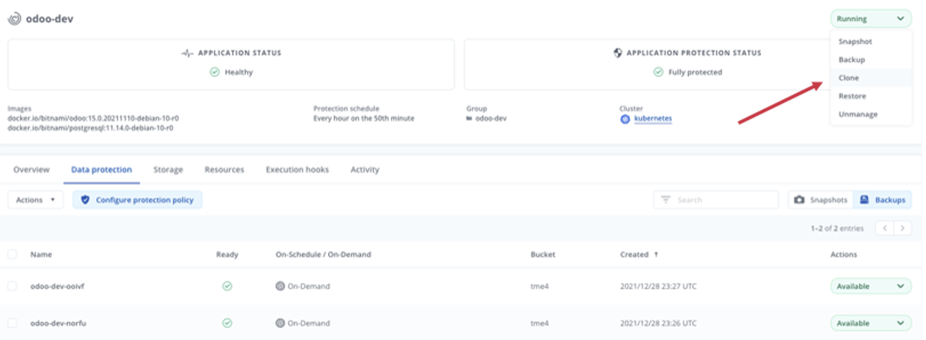Click the On-Demand icon for odoo-dev-norfu
The image size is (926, 340).
tap(280, 323)
